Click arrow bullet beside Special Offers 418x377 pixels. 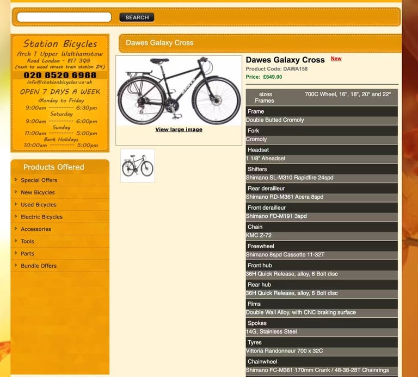tap(16, 180)
